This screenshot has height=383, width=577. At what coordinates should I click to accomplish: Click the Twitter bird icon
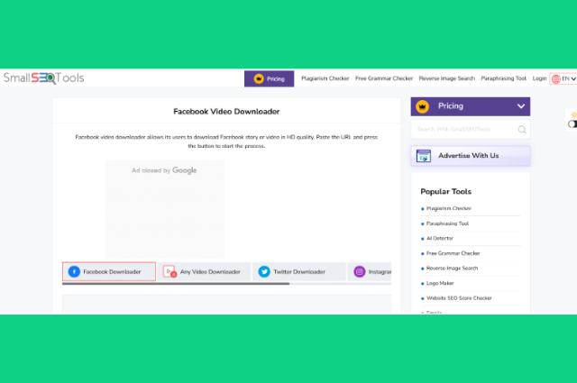click(x=264, y=271)
